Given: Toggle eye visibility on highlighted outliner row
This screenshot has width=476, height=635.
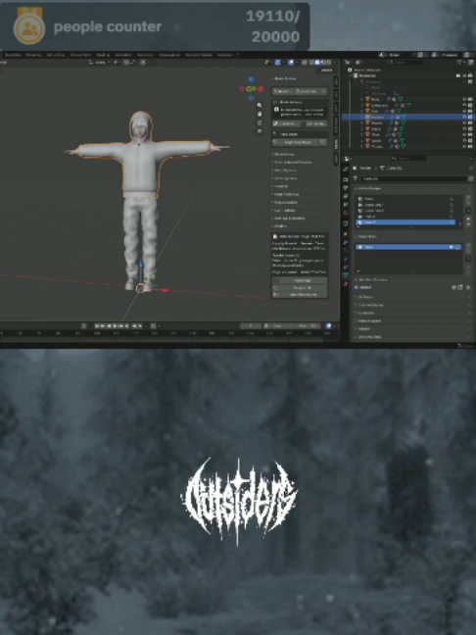Looking at the screenshot, I should click(x=464, y=117).
